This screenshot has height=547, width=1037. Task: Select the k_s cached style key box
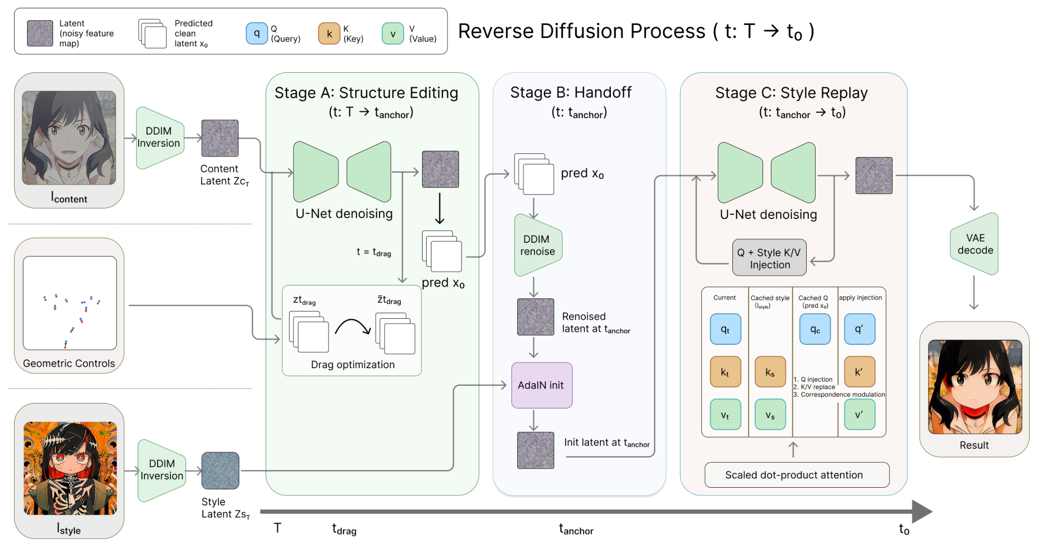(770, 372)
